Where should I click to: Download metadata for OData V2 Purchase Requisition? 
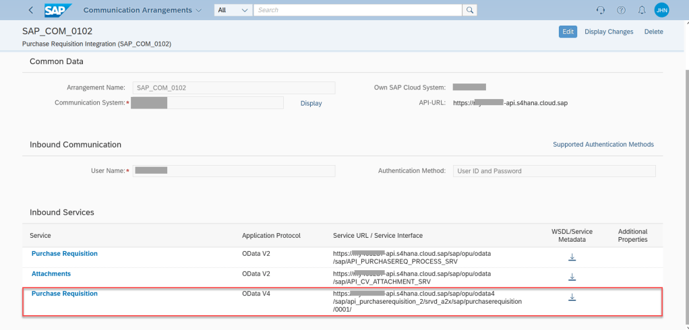[572, 257]
